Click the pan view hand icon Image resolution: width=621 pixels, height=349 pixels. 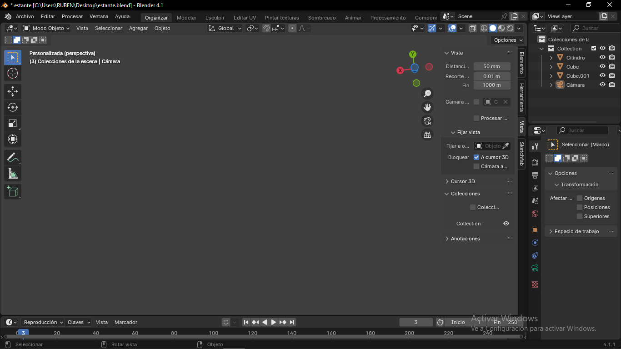pos(427,107)
